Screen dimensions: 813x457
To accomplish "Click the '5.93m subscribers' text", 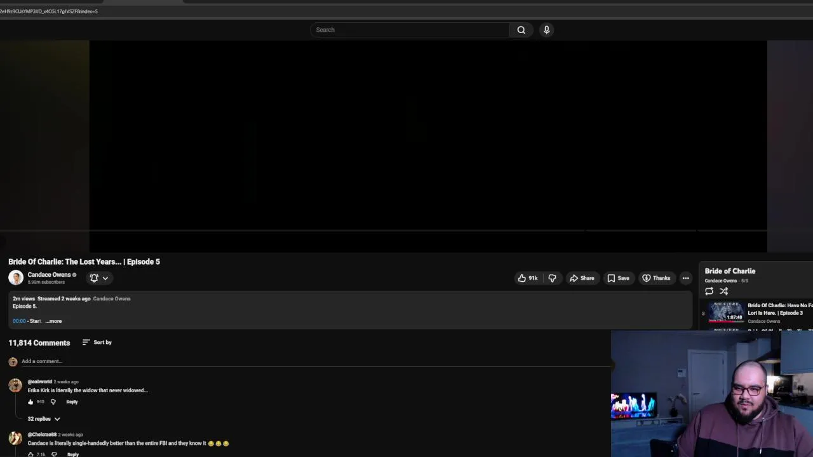I will [x=46, y=282].
